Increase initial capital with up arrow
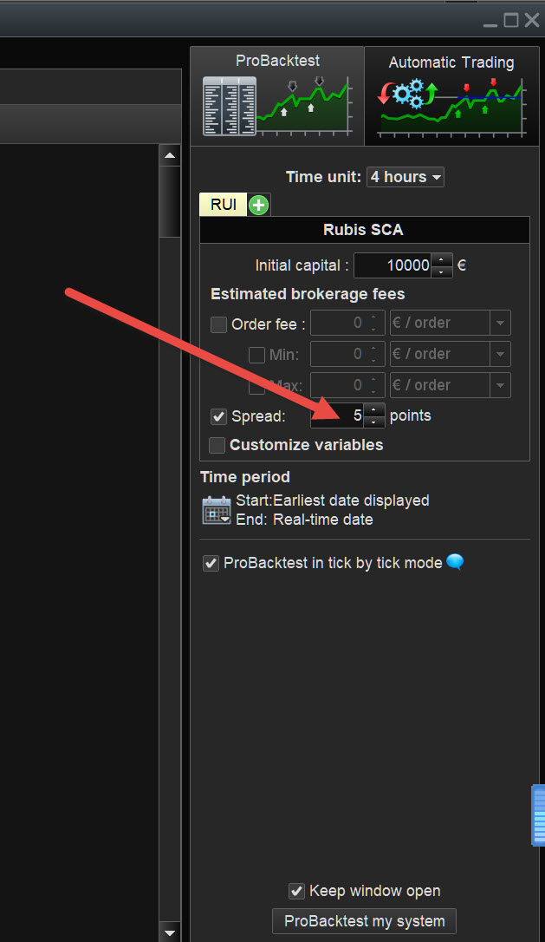 tap(442, 259)
